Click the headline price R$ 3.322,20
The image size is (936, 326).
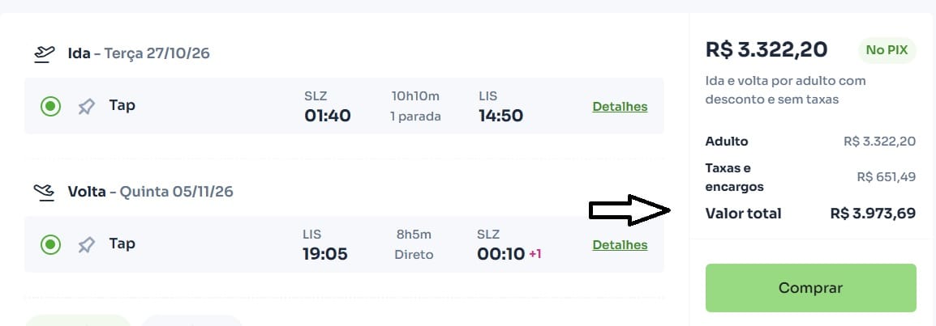click(x=766, y=50)
